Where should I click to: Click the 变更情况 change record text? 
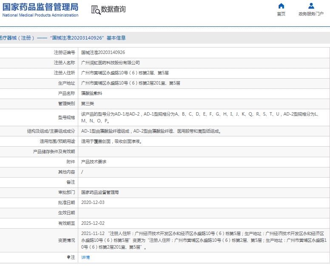coord(204,240)
